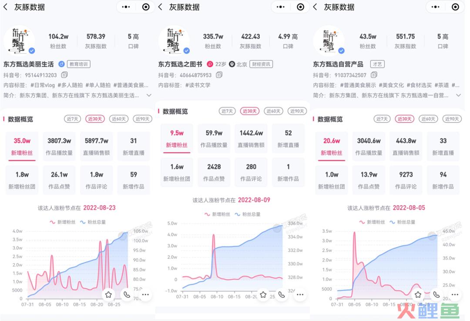This screenshot has width=470, height=321.
Task: Open the 3807.3w 作品播放量 tab
Action: (x=59, y=146)
